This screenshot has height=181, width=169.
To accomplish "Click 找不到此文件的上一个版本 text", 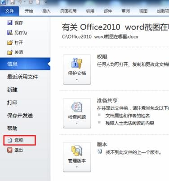I will [133, 152].
